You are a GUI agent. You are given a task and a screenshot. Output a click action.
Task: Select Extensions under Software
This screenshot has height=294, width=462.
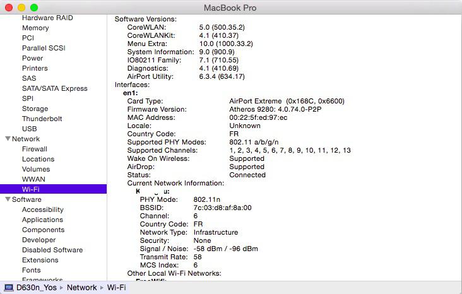[x=40, y=260]
